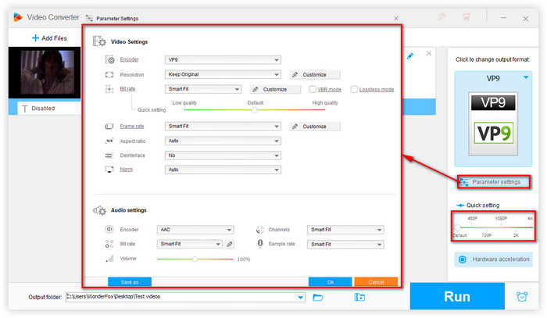Open the video folder icon next to browse
The height and width of the screenshot is (318, 547).
tap(359, 297)
